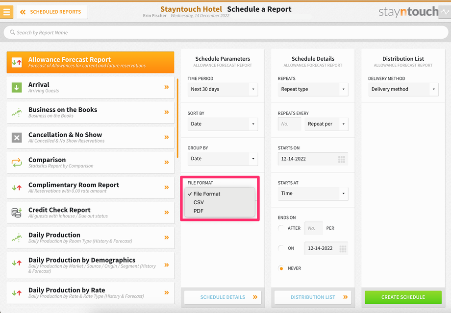Click the chevron on the Daily Production row
This screenshot has height=313, width=451.
click(x=167, y=238)
